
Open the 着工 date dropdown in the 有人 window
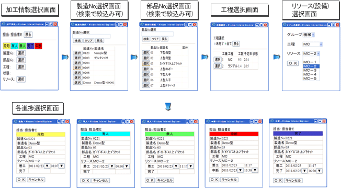coord(112,166)
